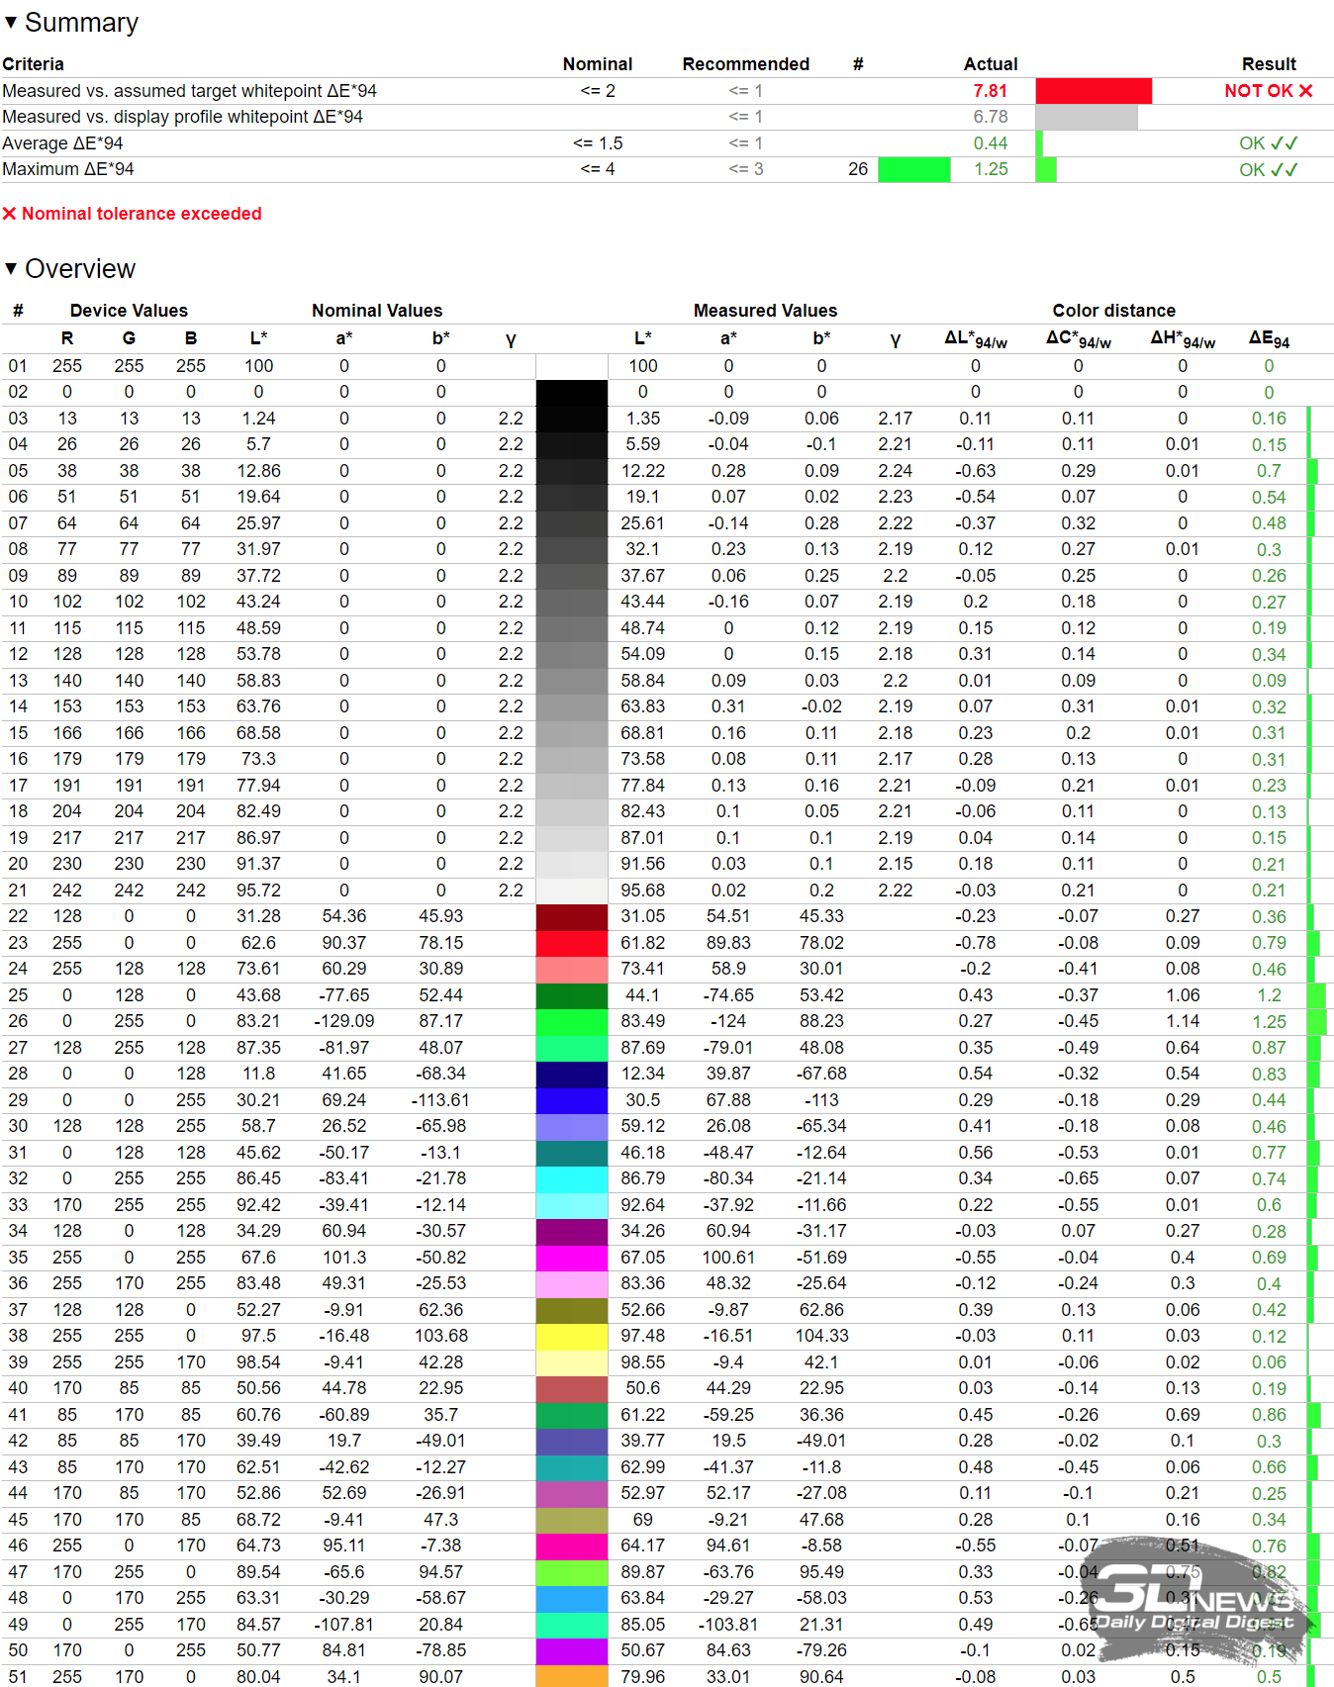Viewport: 1334px width, 1687px height.
Task: Click measured gamma value 2.24
Action: point(895,471)
